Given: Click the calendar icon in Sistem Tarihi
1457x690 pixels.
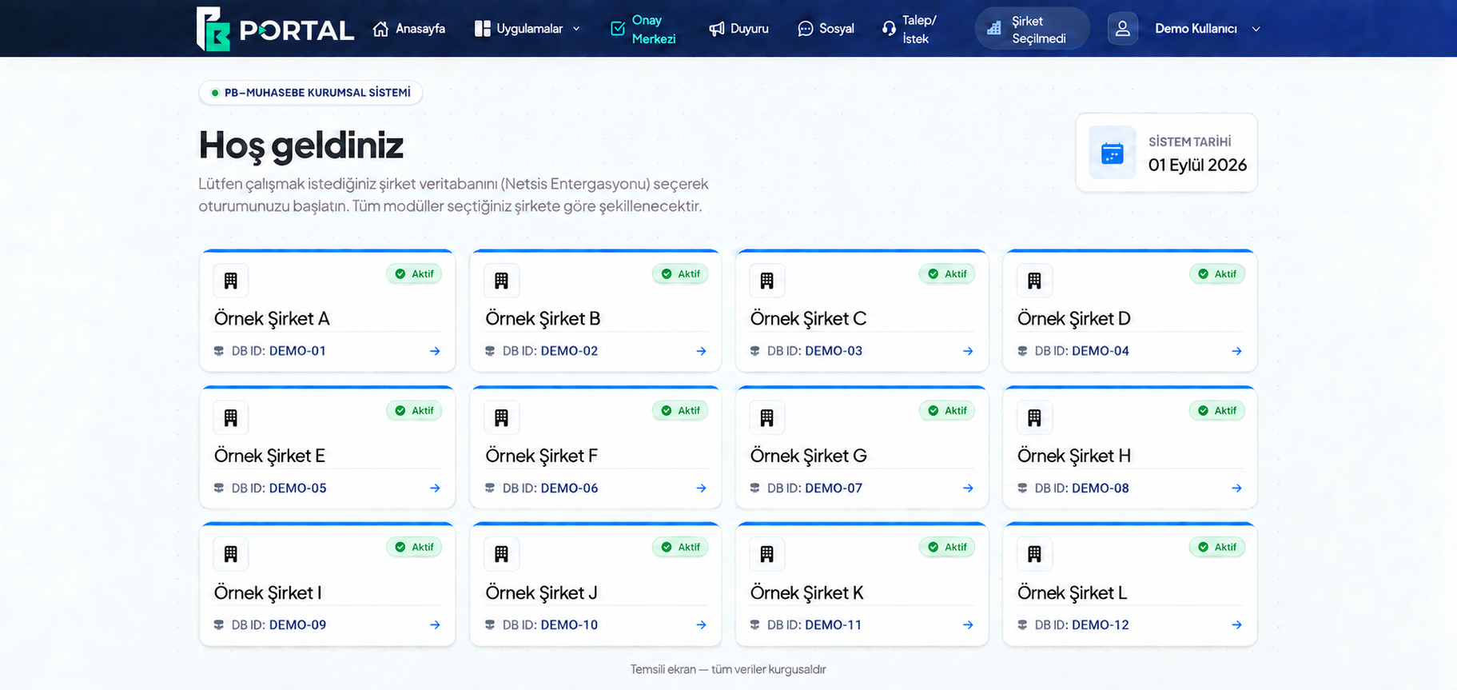Looking at the screenshot, I should point(1113,153).
